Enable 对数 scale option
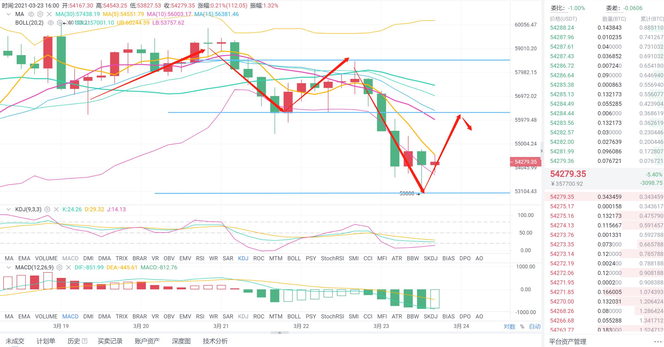 (509, 326)
